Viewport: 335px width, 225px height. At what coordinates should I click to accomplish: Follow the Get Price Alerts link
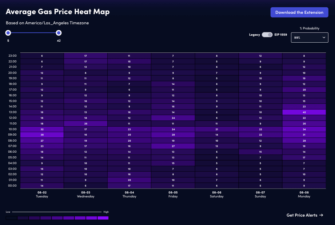[302, 215]
